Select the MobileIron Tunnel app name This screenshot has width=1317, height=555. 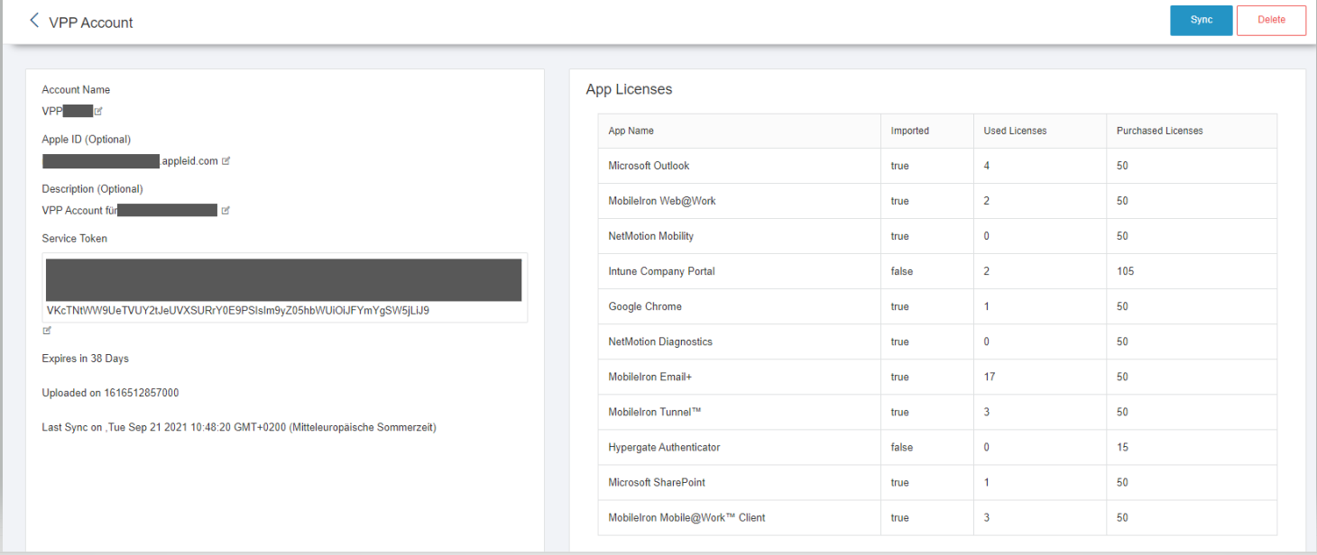655,412
